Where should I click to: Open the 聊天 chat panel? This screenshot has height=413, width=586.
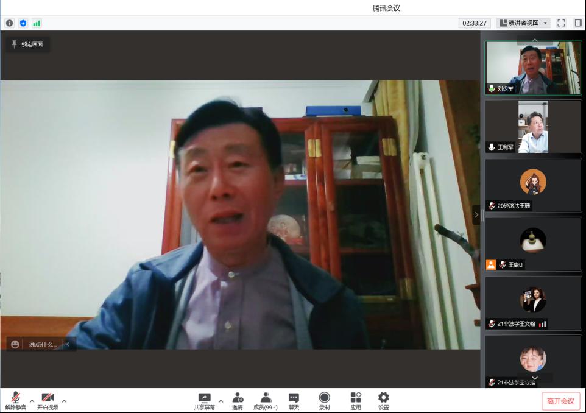(x=294, y=400)
